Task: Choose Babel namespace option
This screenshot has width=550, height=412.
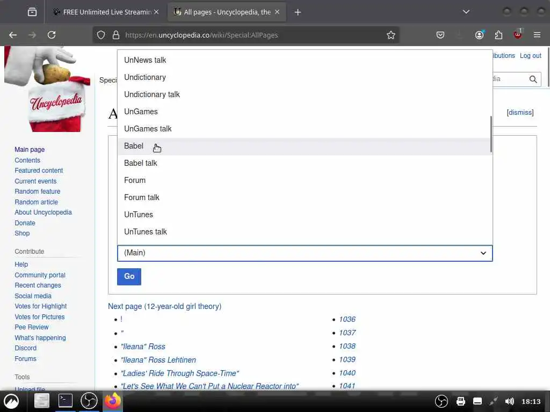Action: 305,146
